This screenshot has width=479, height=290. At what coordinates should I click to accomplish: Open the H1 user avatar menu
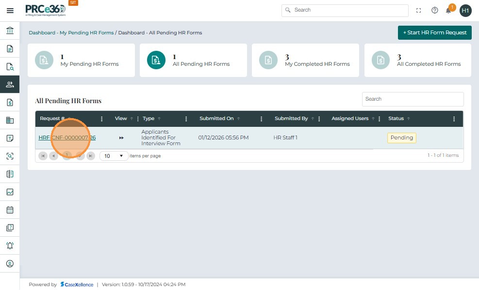click(465, 11)
